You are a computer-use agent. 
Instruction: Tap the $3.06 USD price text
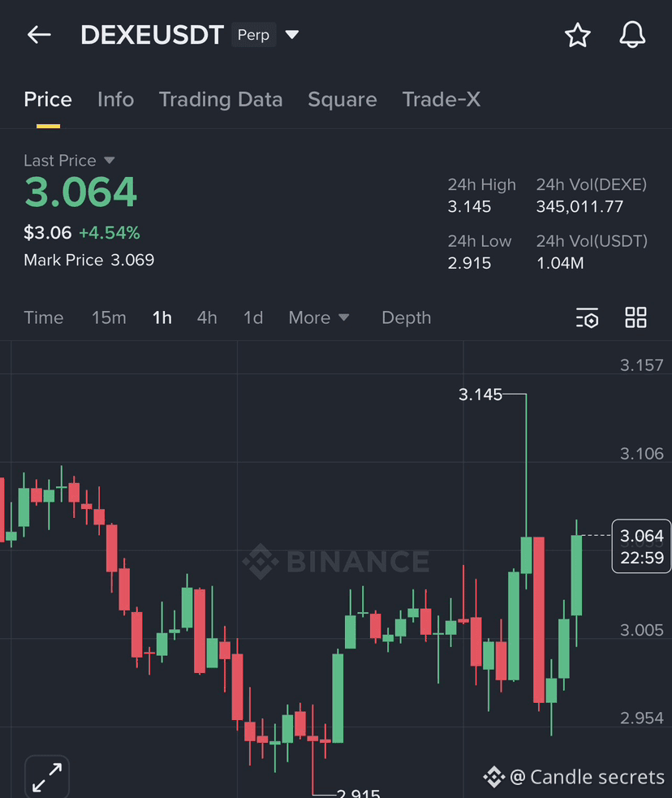click(47, 232)
